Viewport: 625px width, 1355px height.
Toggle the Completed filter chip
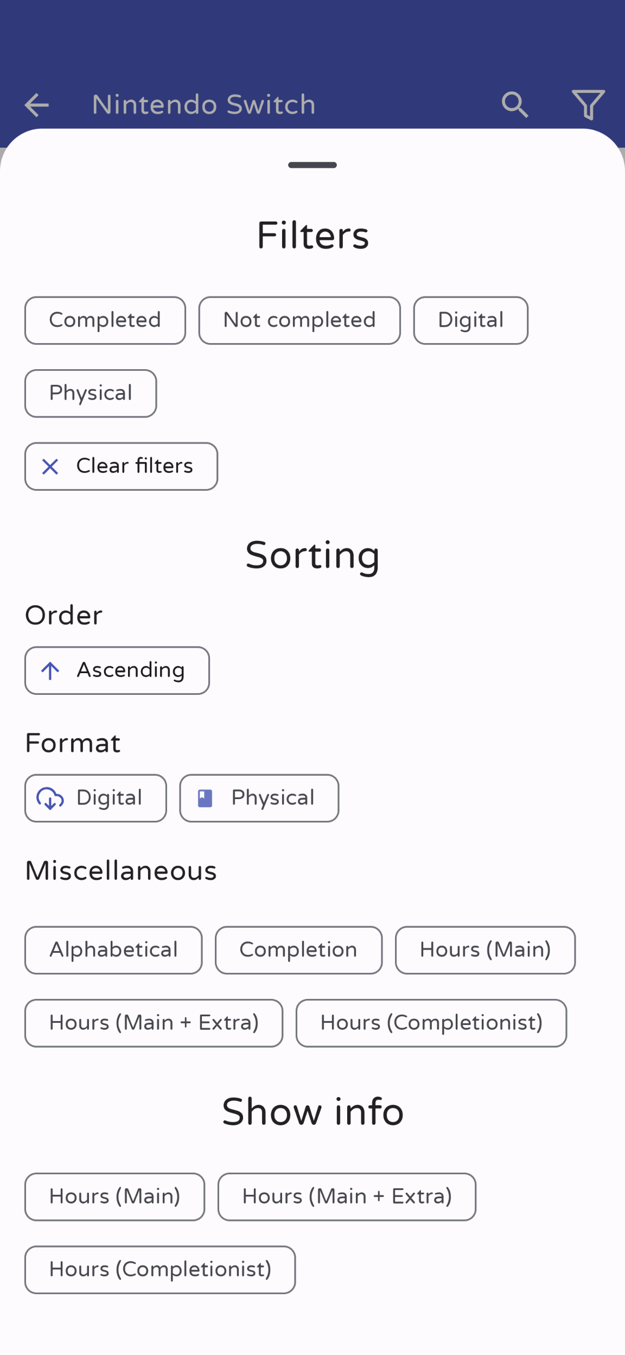105,320
